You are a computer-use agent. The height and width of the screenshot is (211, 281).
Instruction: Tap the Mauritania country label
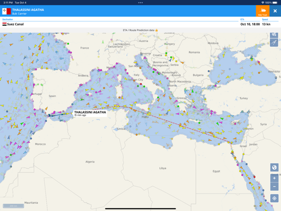pyautogui.click(x=31, y=202)
